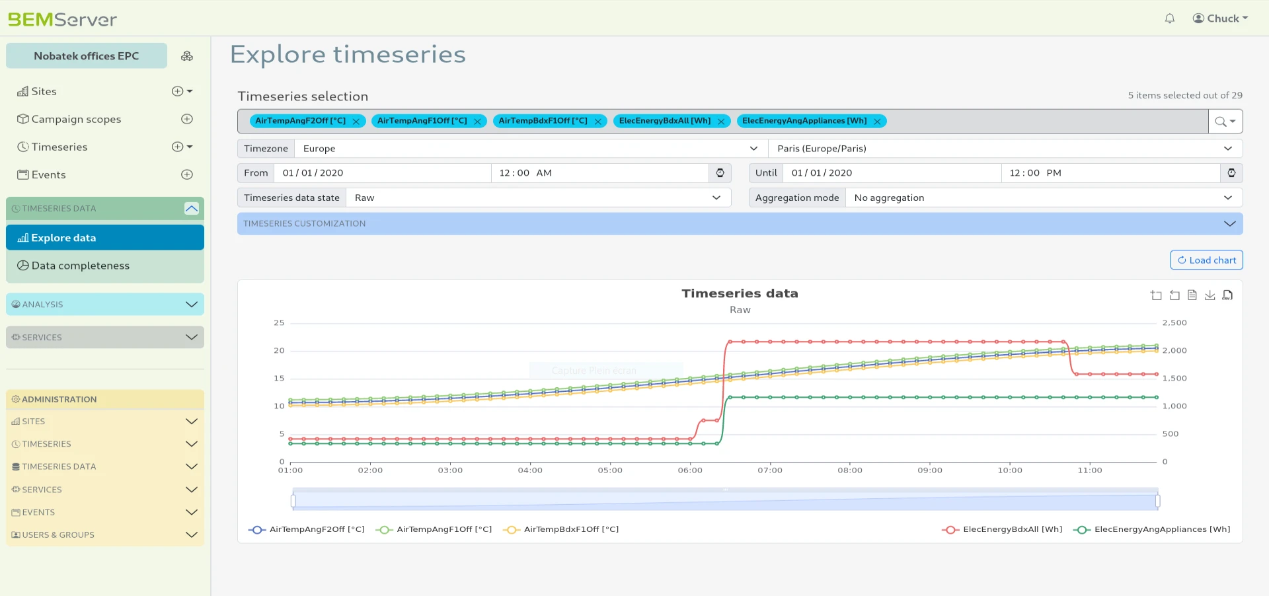Select Explore data menu item

(105, 238)
